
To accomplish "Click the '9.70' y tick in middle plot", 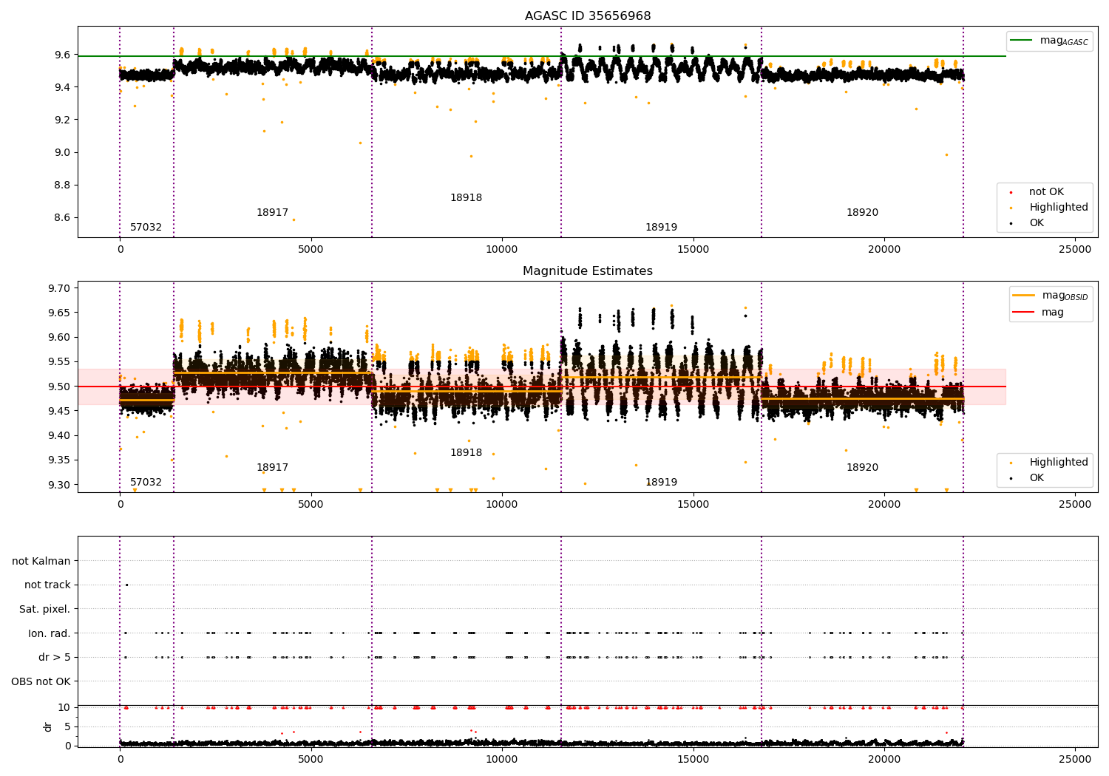I will pyautogui.click(x=58, y=289).
